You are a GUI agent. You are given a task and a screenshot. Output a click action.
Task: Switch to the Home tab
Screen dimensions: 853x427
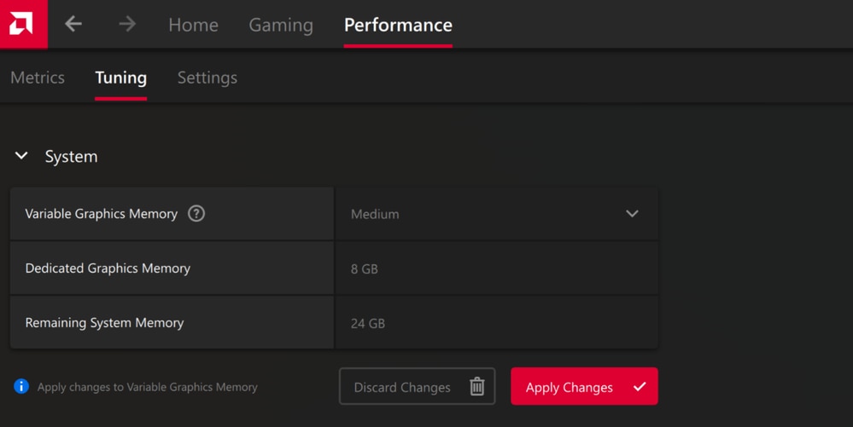[x=193, y=25]
